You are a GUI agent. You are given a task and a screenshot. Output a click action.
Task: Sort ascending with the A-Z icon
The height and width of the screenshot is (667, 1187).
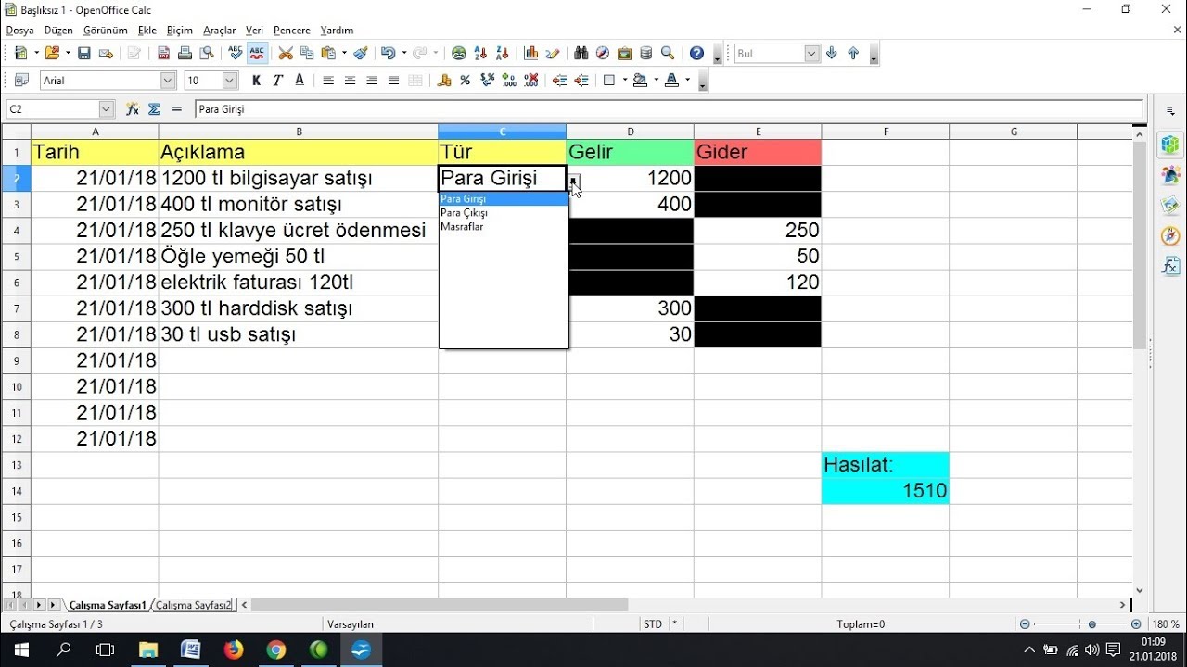click(480, 54)
